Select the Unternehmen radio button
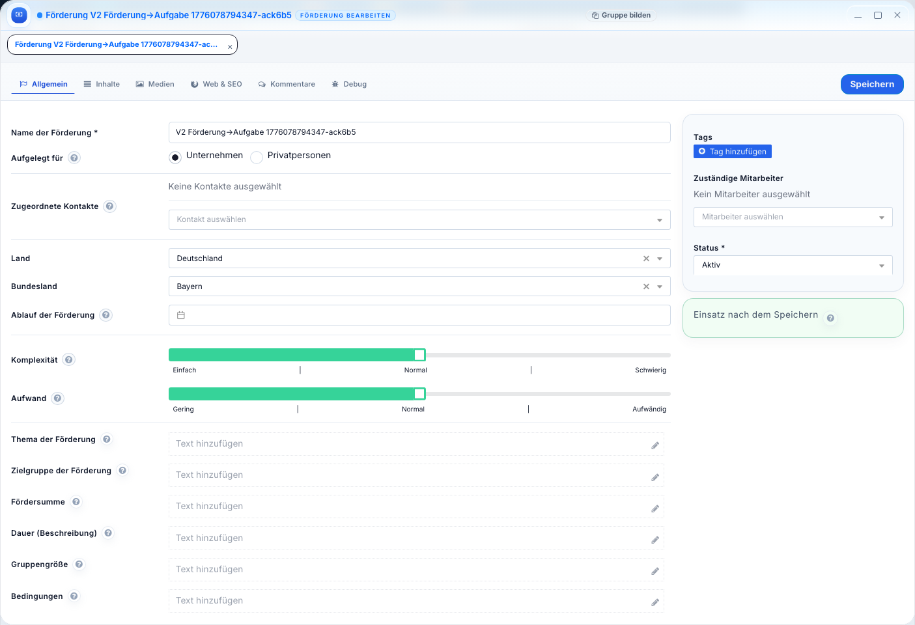Screen dimensions: 915x625 pyautogui.click(x=175, y=157)
